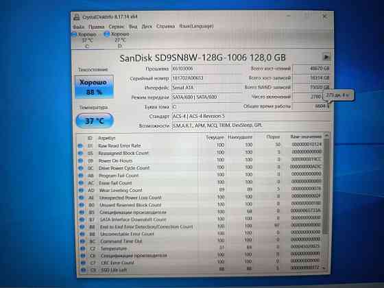Click the Хорошо 88 % health status button
Screen dimensions: 384x288
95,87
